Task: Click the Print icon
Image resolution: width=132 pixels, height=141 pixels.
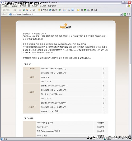Action: click(x=69, y=10)
